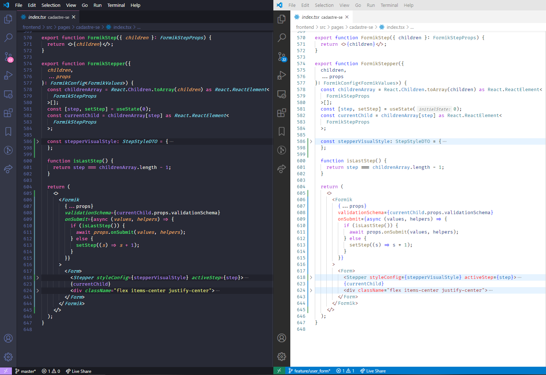Image resolution: width=546 pixels, height=375 pixels.
Task: Click frontend breadcrumb in dark window
Action: pos(32,27)
